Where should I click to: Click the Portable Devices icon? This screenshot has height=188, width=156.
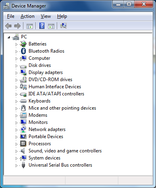tap(23, 137)
